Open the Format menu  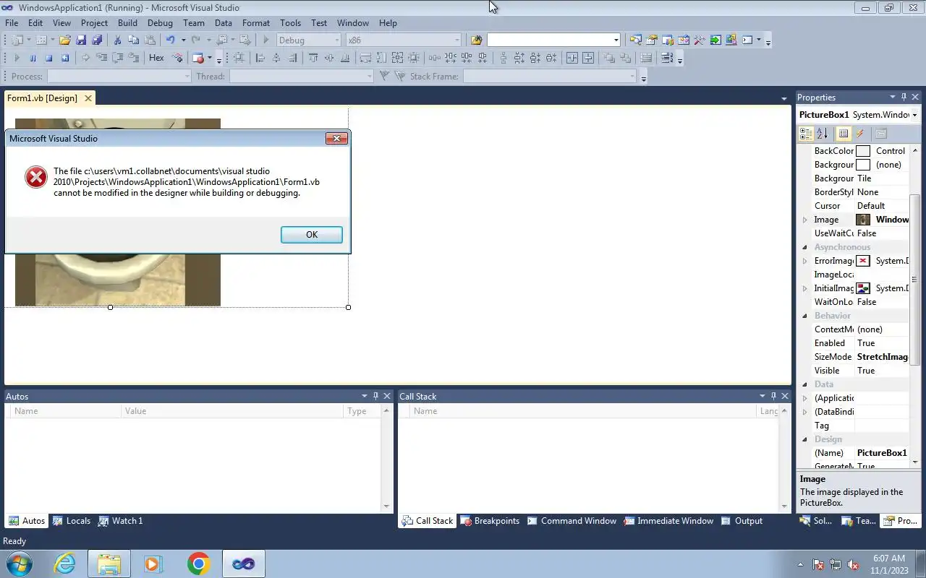(256, 22)
